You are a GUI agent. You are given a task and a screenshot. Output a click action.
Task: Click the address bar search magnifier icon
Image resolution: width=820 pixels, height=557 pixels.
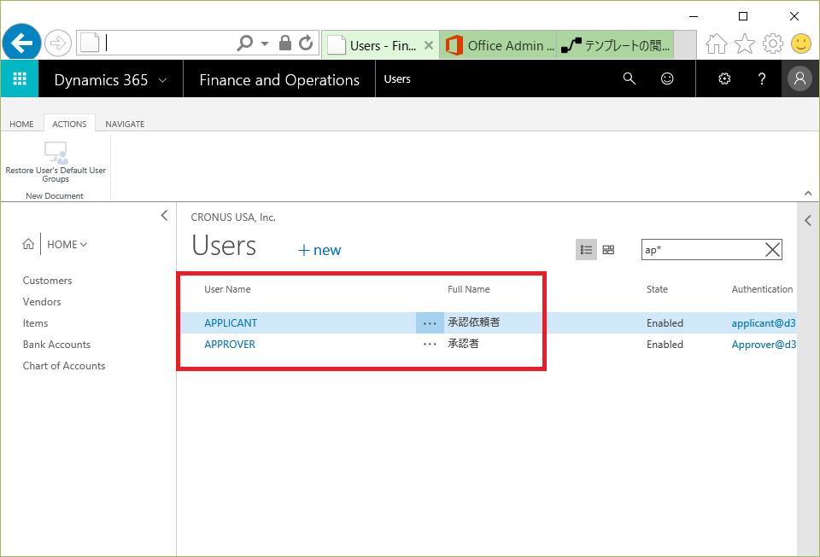(x=244, y=43)
